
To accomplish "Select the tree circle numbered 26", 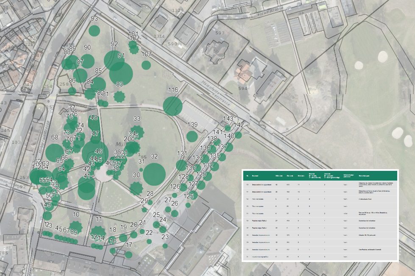I will [174, 213].
